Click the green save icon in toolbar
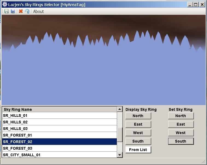Screen dimensions: 207x165 click(x=7, y=11)
